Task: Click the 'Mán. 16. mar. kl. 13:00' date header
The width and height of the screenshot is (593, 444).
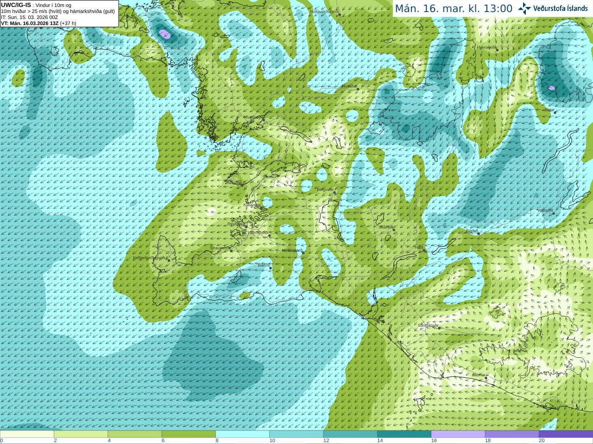Action: [x=454, y=9]
